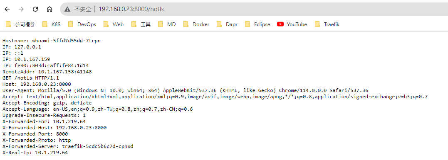Open the YouTube bookmark
Viewport: 448px width, 160px height.
pyautogui.click(x=292, y=24)
